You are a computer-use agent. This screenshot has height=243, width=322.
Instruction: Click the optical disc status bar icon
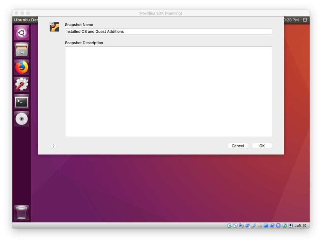coord(235,226)
